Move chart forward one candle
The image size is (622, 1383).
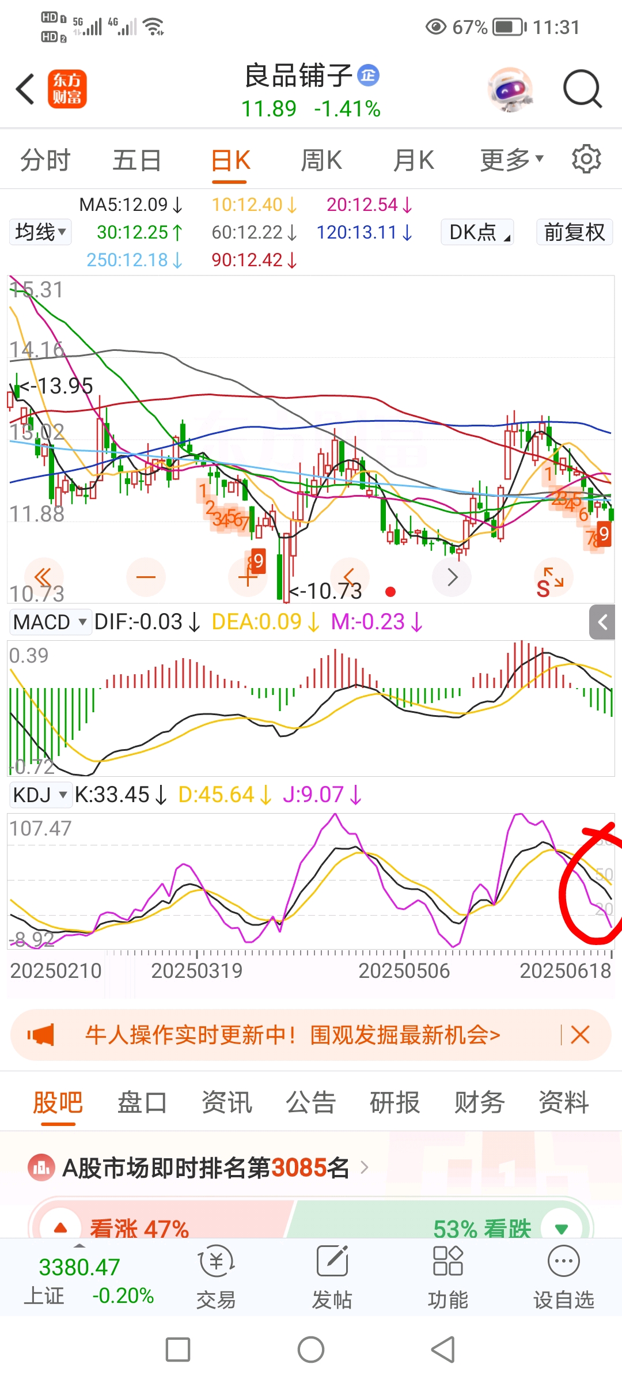click(452, 577)
